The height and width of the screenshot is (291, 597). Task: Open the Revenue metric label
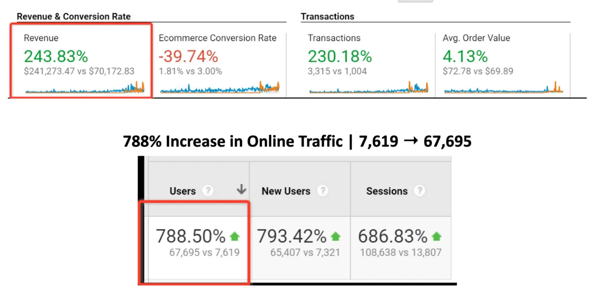coord(41,38)
